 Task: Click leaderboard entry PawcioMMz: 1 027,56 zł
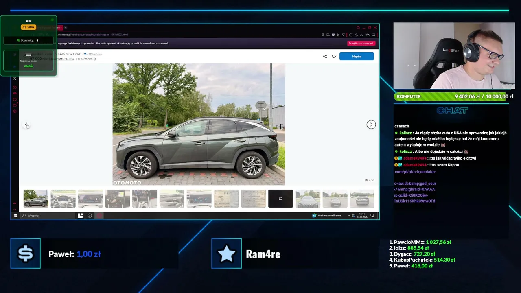point(420,242)
